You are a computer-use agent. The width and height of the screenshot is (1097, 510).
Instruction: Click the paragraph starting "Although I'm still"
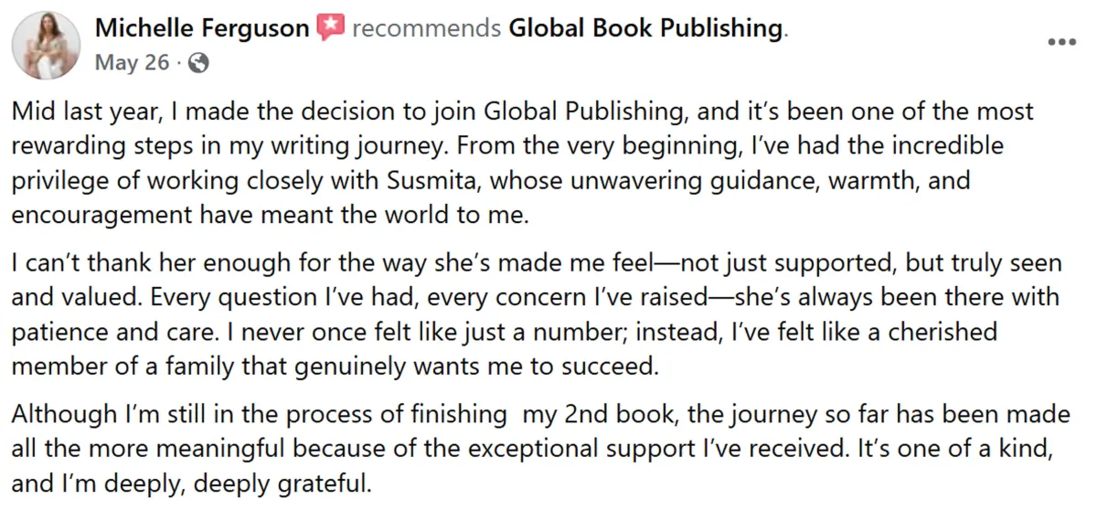540,449
